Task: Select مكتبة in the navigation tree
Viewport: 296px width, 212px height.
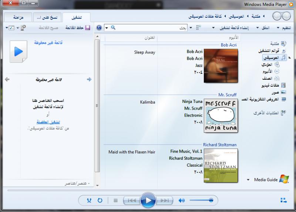Action: click(x=278, y=44)
